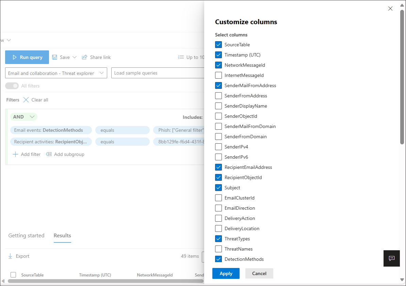Clear all filters with the X icon
Screen dimensions: 406x286
tap(26, 99)
